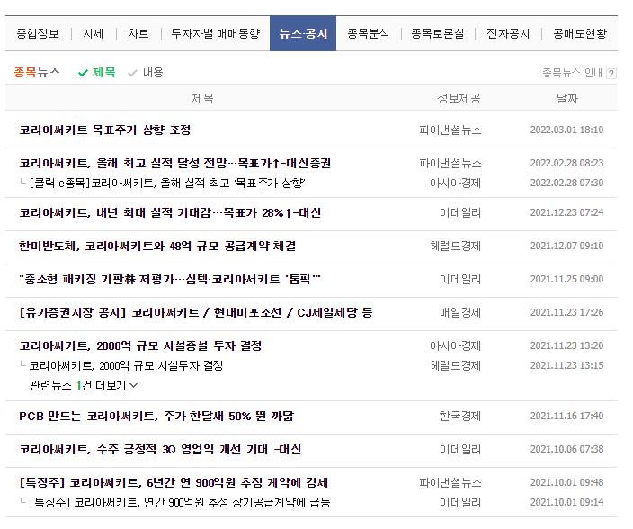Image resolution: width=633 pixels, height=529 pixels.
Task: Click the 매일경제 source label
Action: click(x=460, y=312)
